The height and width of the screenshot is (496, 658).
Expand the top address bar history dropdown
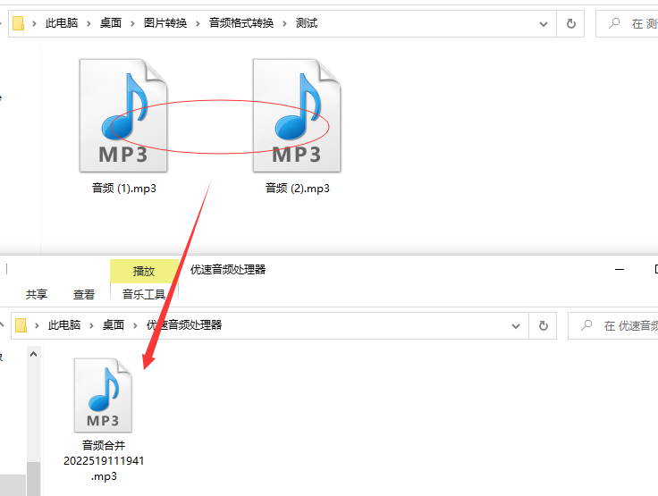tap(543, 24)
